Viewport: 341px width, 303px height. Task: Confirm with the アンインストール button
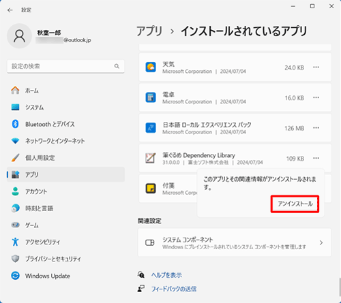(x=295, y=204)
